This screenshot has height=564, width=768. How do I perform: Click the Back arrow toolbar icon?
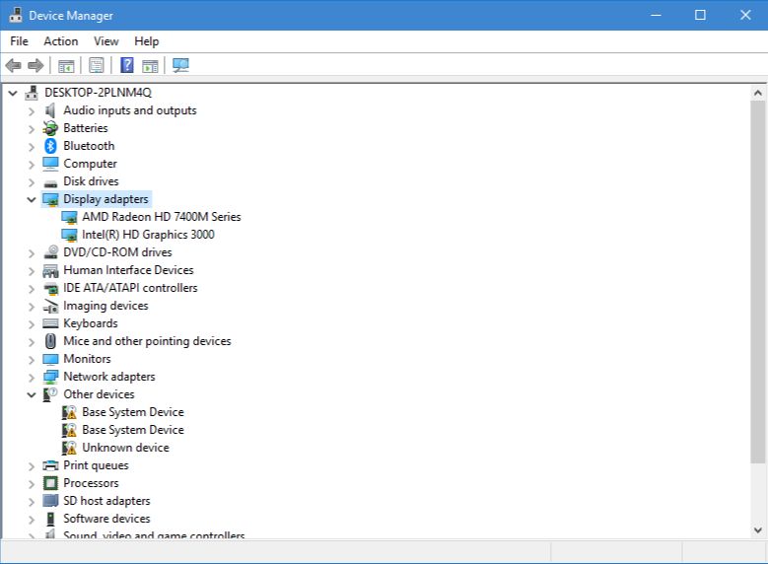click(13, 65)
